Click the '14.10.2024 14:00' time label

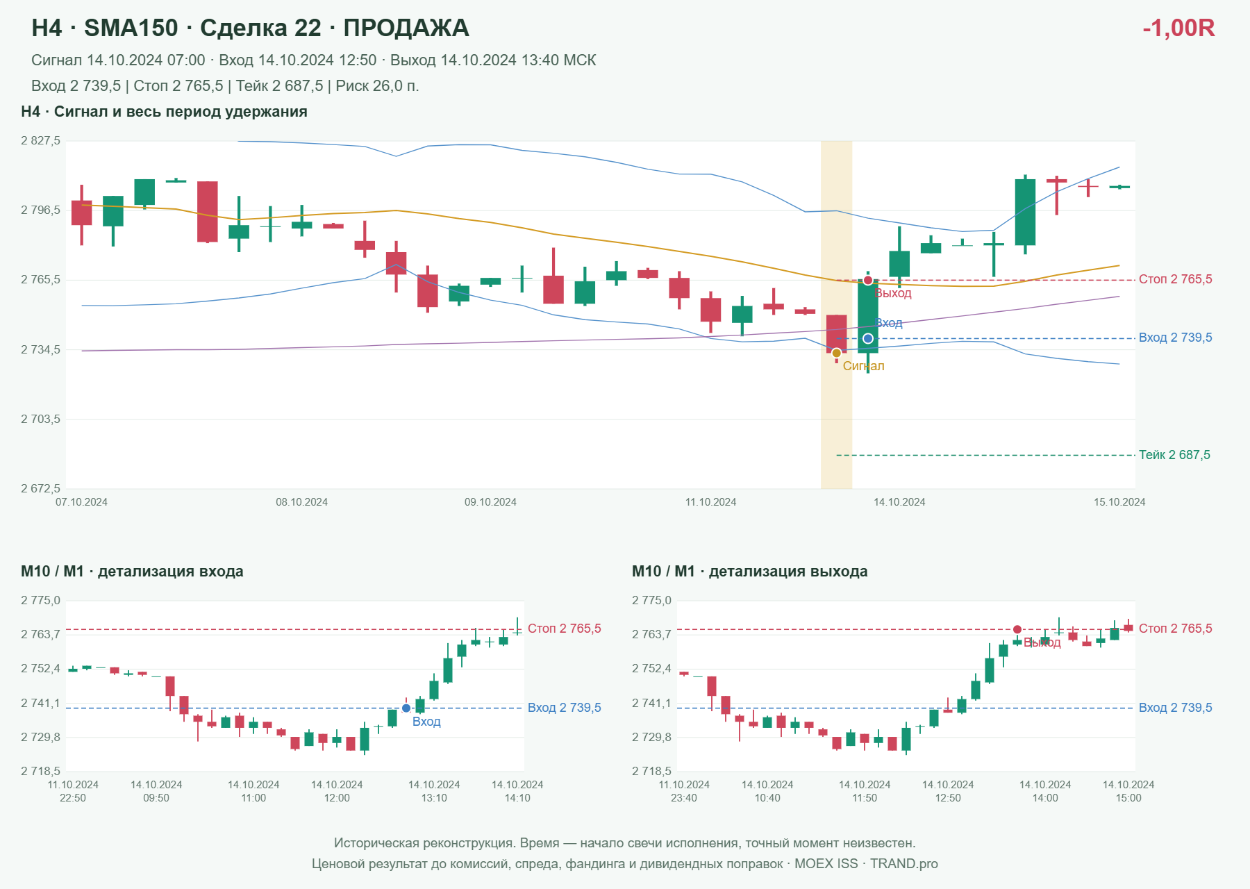click(x=1045, y=791)
